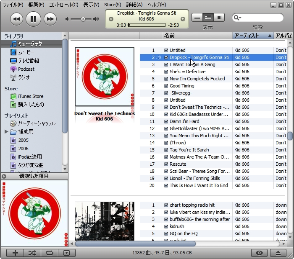Open Podcast in the library

[x=26, y=69]
